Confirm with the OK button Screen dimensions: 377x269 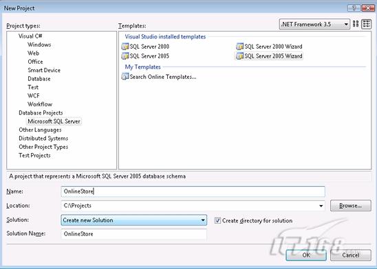[x=306, y=255]
